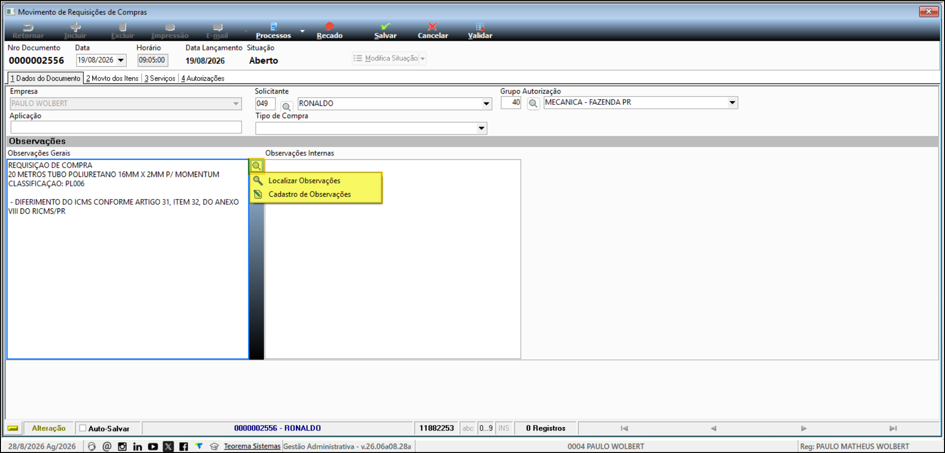Switch to the Movto dos Itens tab

[112, 78]
